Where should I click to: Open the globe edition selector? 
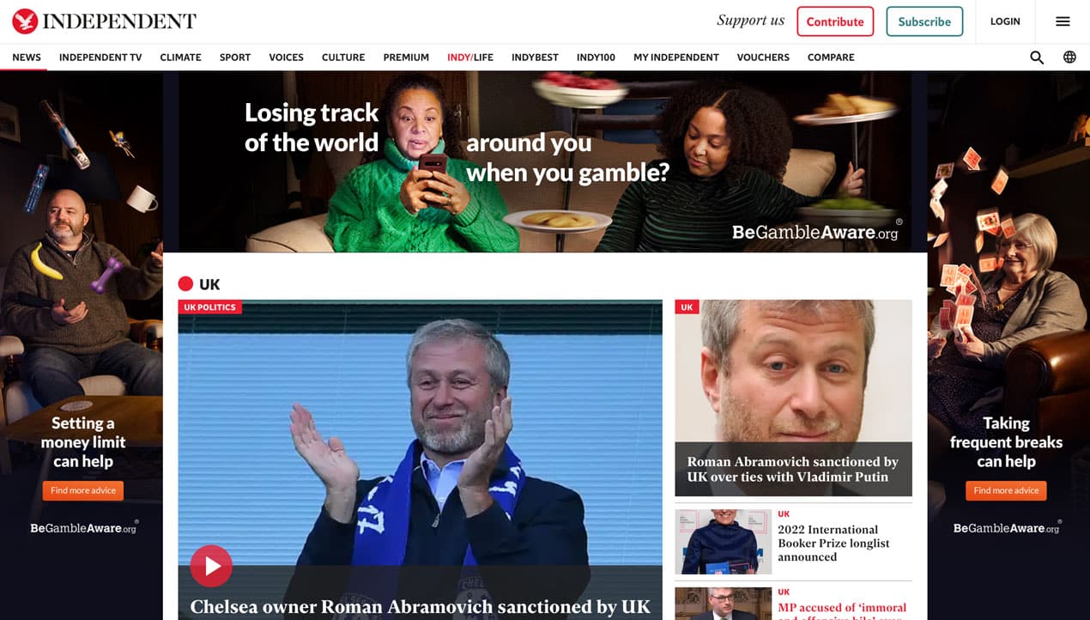[1069, 58]
